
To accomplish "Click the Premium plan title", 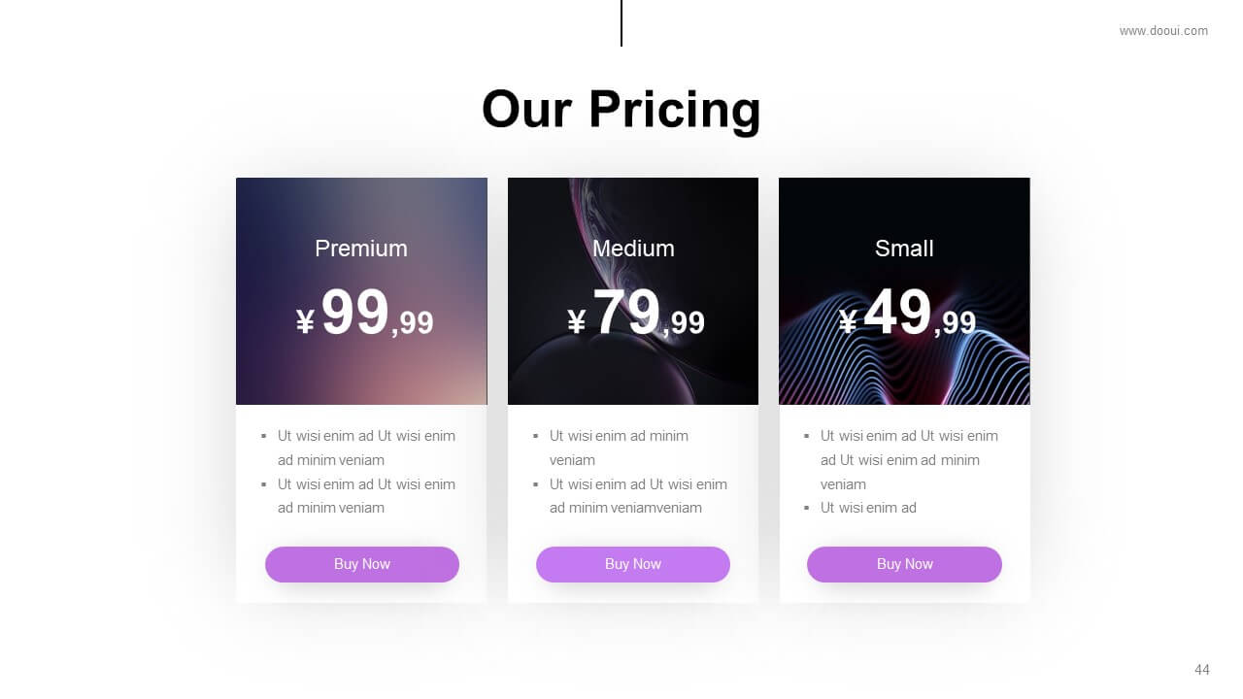I will coord(361,249).
